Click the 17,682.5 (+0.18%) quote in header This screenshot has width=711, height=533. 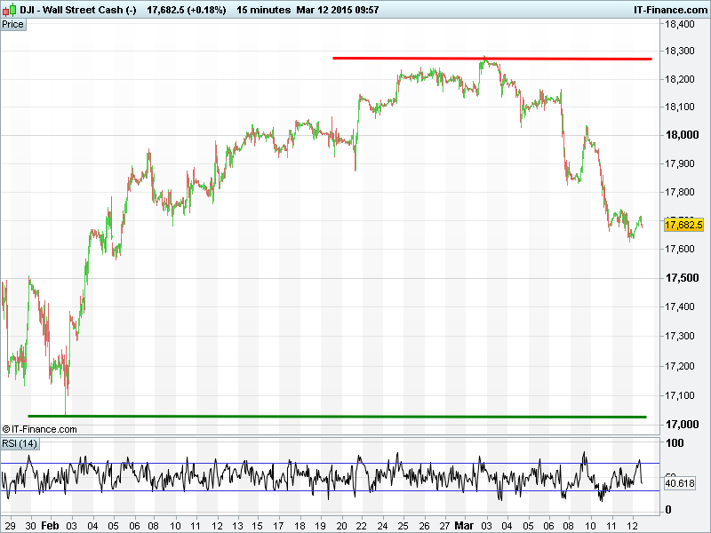point(185,10)
